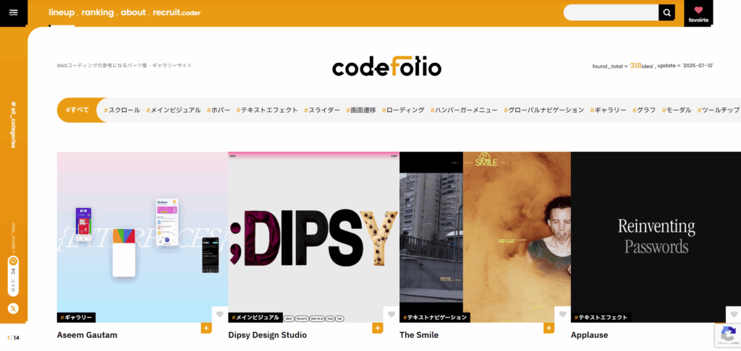Click the search magnifier button
Image resolution: width=741 pixels, height=351 pixels.
666,13
